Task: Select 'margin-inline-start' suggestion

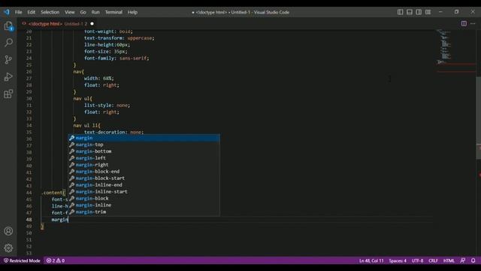Action: pyautogui.click(x=144, y=192)
